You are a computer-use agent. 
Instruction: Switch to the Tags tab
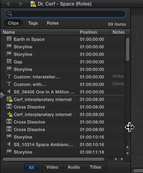click(x=33, y=23)
